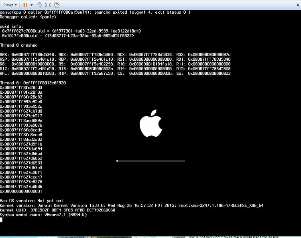
Task: Select uuid line 0x1017fc000uuid
Action: 68,36
